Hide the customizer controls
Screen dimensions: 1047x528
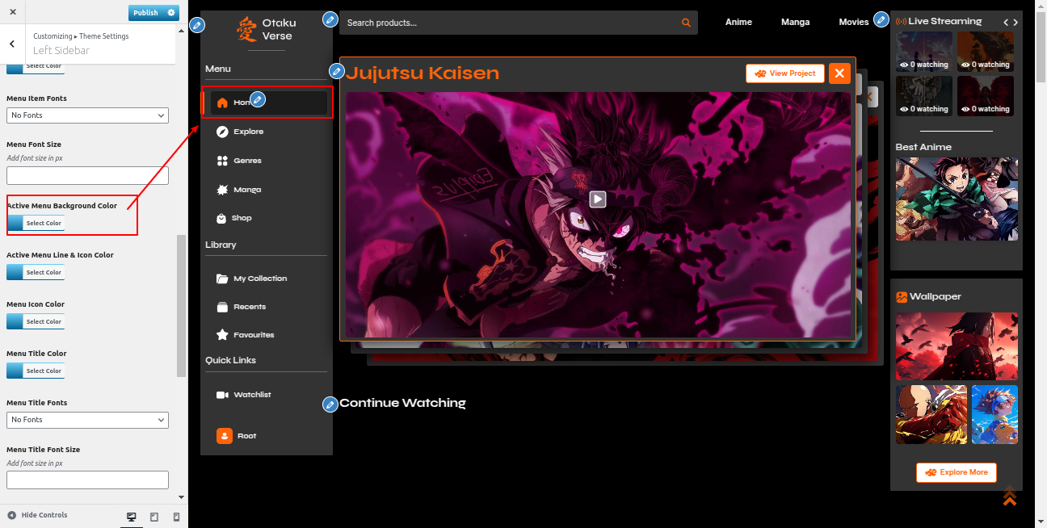pyautogui.click(x=37, y=515)
